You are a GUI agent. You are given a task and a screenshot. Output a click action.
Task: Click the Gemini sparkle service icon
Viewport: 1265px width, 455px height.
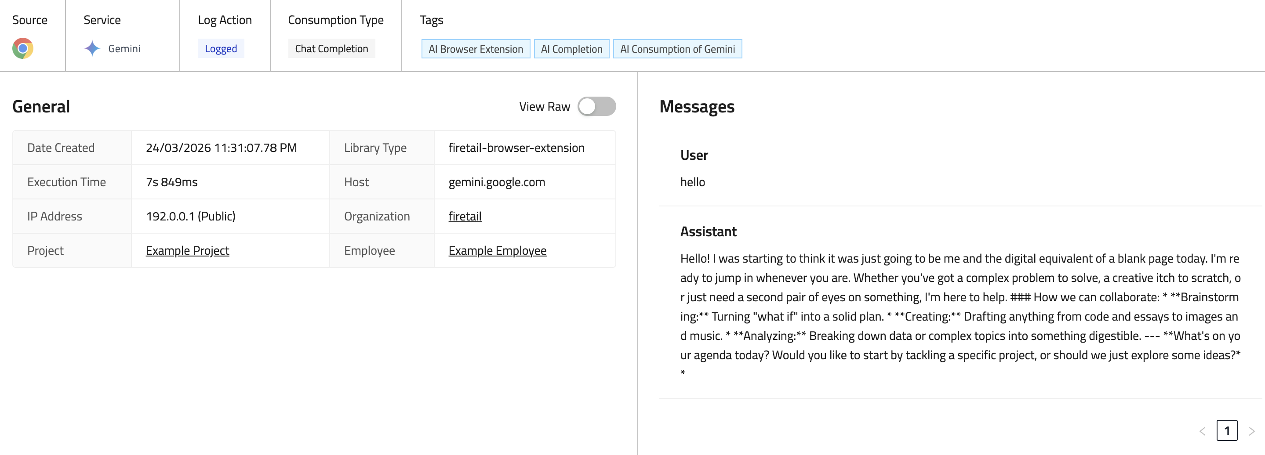tap(92, 48)
